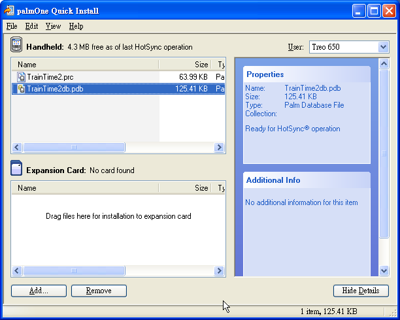
Task: Click Handheld list horizontal scrollbar thumb
Action: click(x=74, y=147)
